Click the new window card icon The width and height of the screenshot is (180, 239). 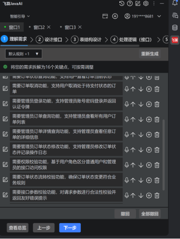coord(105,16)
